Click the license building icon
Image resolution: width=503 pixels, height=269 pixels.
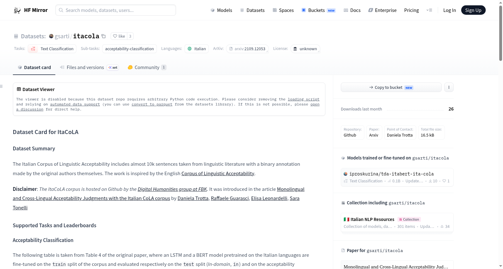pos(295,49)
